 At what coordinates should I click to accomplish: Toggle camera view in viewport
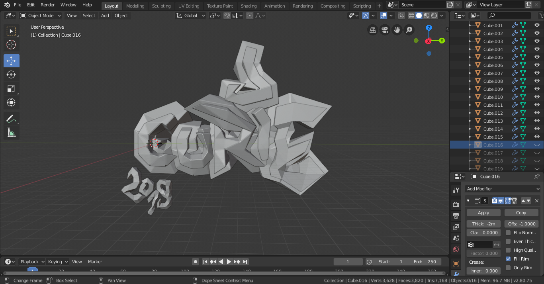tap(385, 30)
